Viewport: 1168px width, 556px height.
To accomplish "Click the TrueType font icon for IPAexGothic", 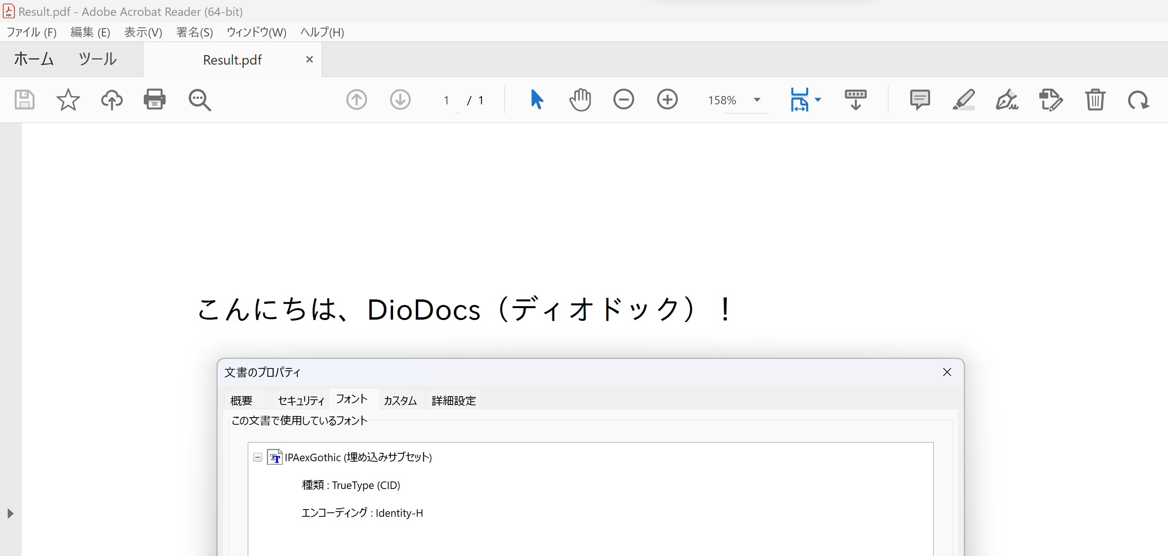I will (x=275, y=457).
